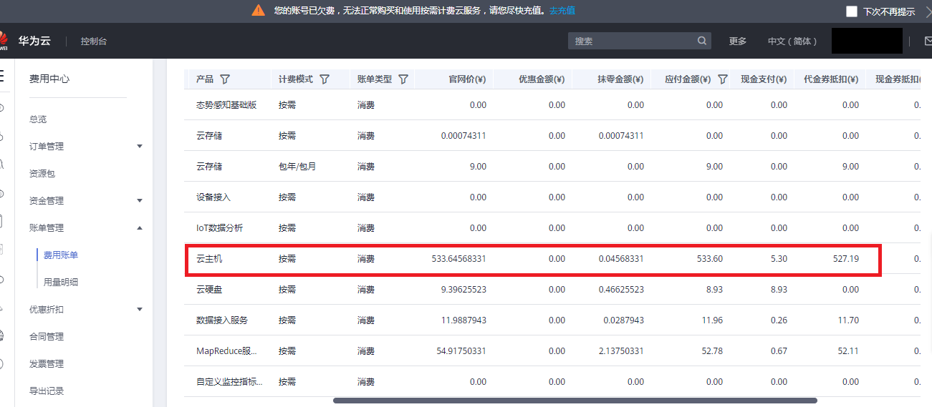
Task: Open 导出记录 in sidebar
Action: (x=47, y=391)
